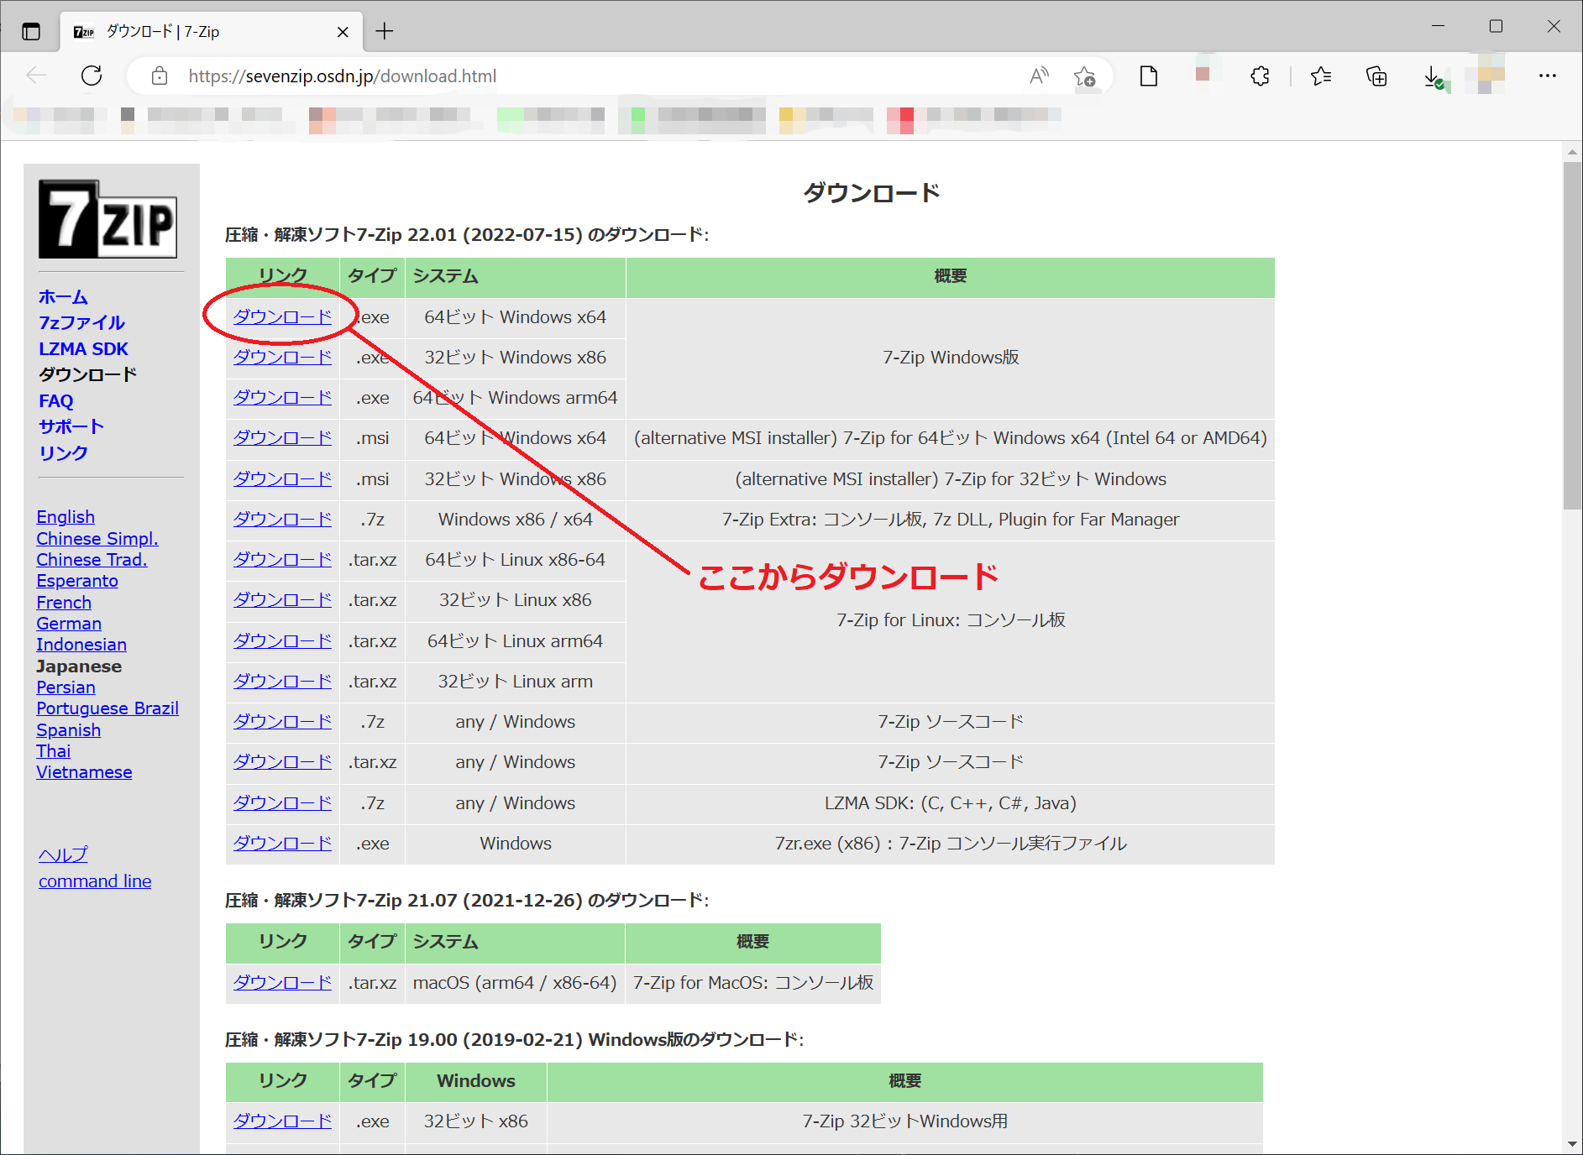Switch language to French

point(64,602)
